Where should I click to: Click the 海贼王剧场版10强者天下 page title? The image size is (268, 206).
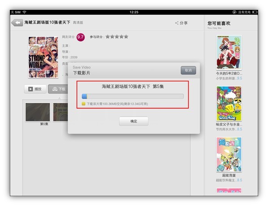(48, 22)
